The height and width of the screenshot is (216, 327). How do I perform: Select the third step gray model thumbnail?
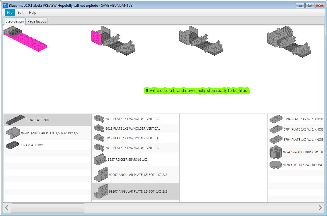tap(201, 41)
